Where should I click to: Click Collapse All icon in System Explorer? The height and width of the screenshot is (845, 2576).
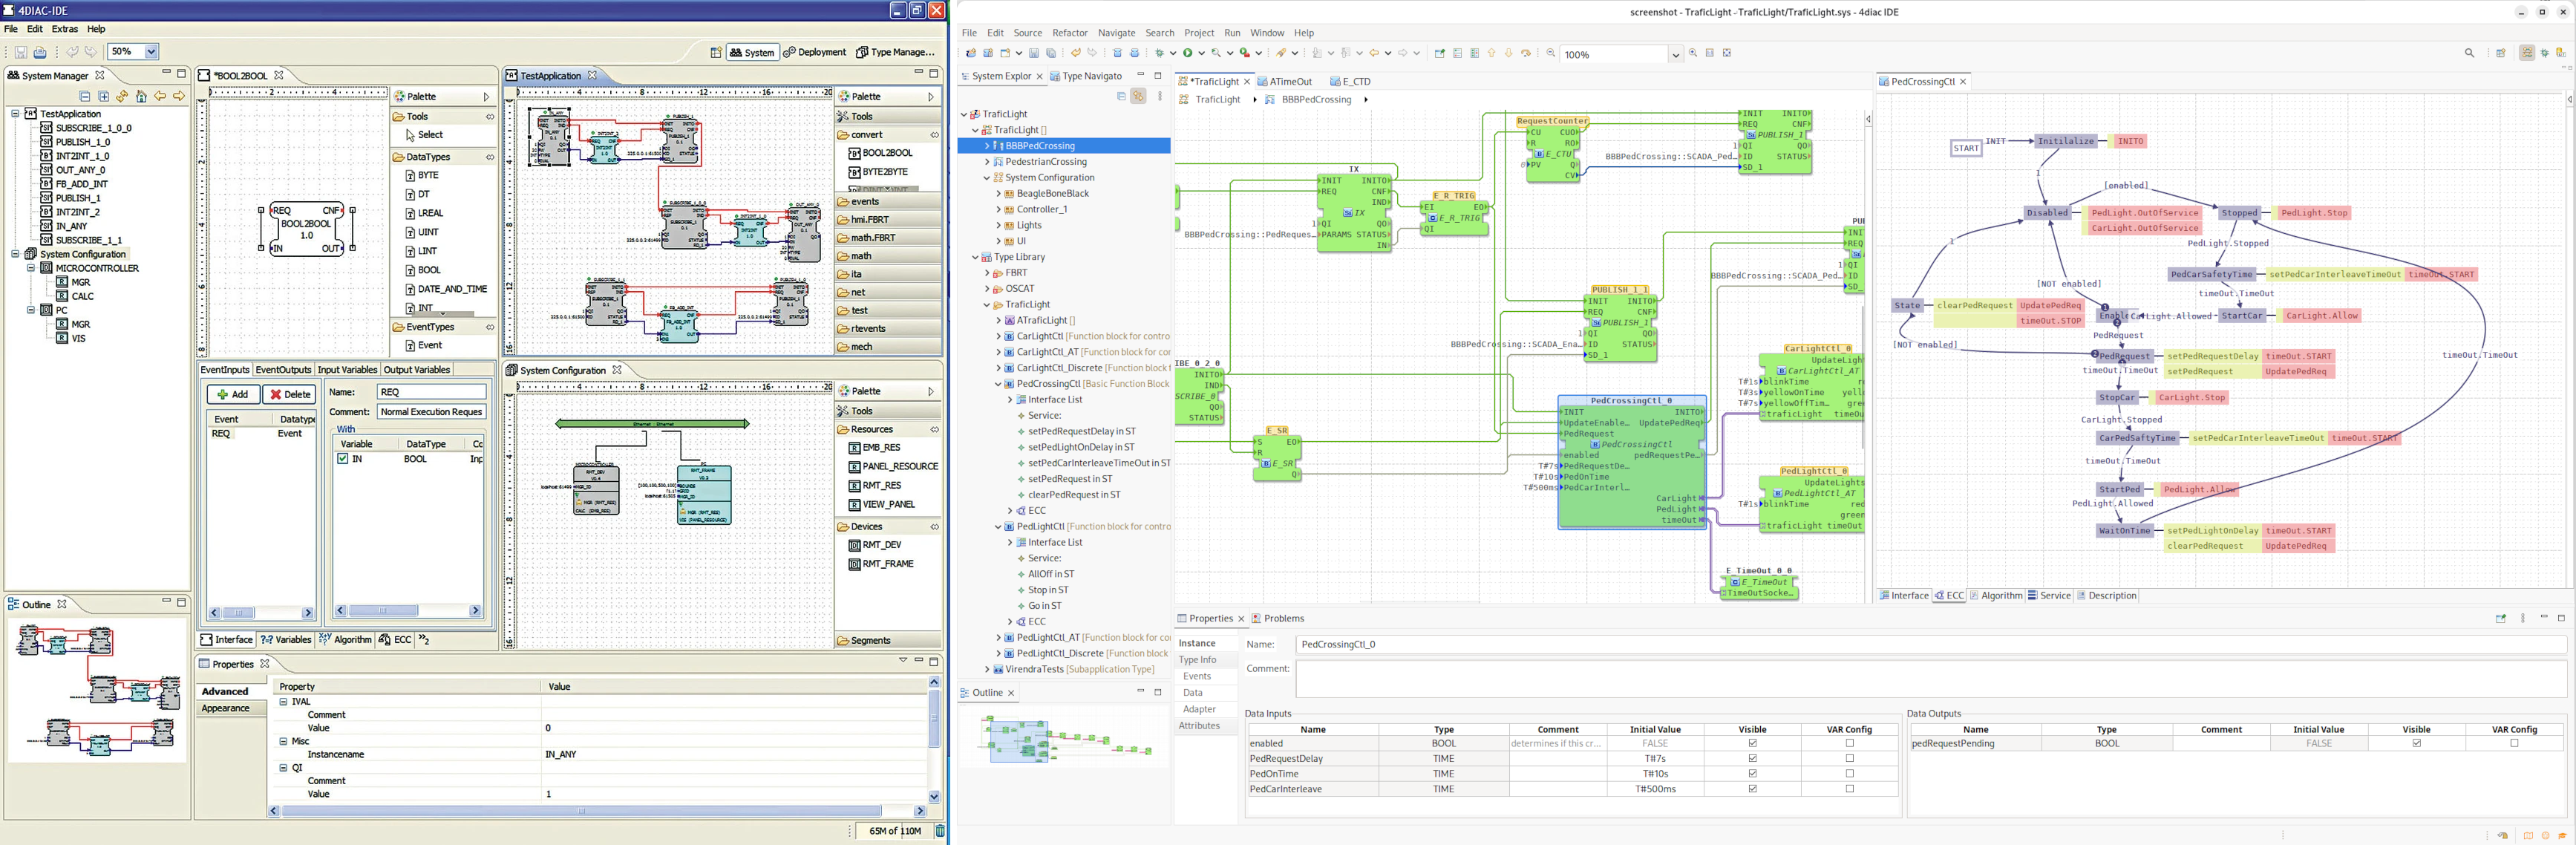coord(1121,96)
